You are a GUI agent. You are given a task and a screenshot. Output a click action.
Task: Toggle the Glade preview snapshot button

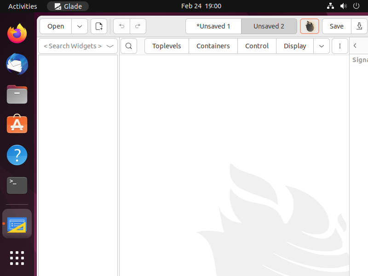[309, 26]
